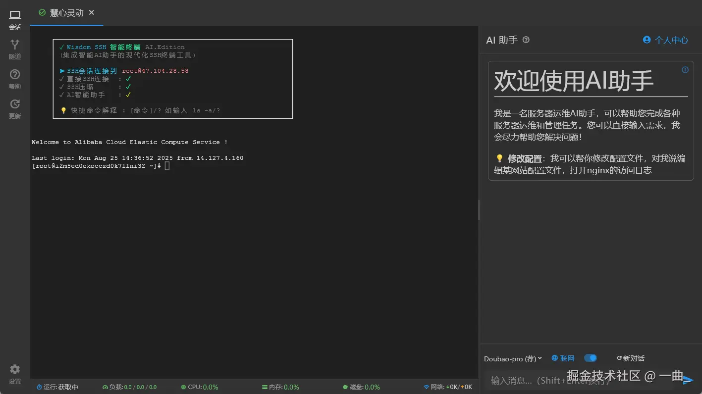Screen dimensions: 702x394
Task: Open 设置 from the bottom sidebar gear
Action: coord(15,374)
